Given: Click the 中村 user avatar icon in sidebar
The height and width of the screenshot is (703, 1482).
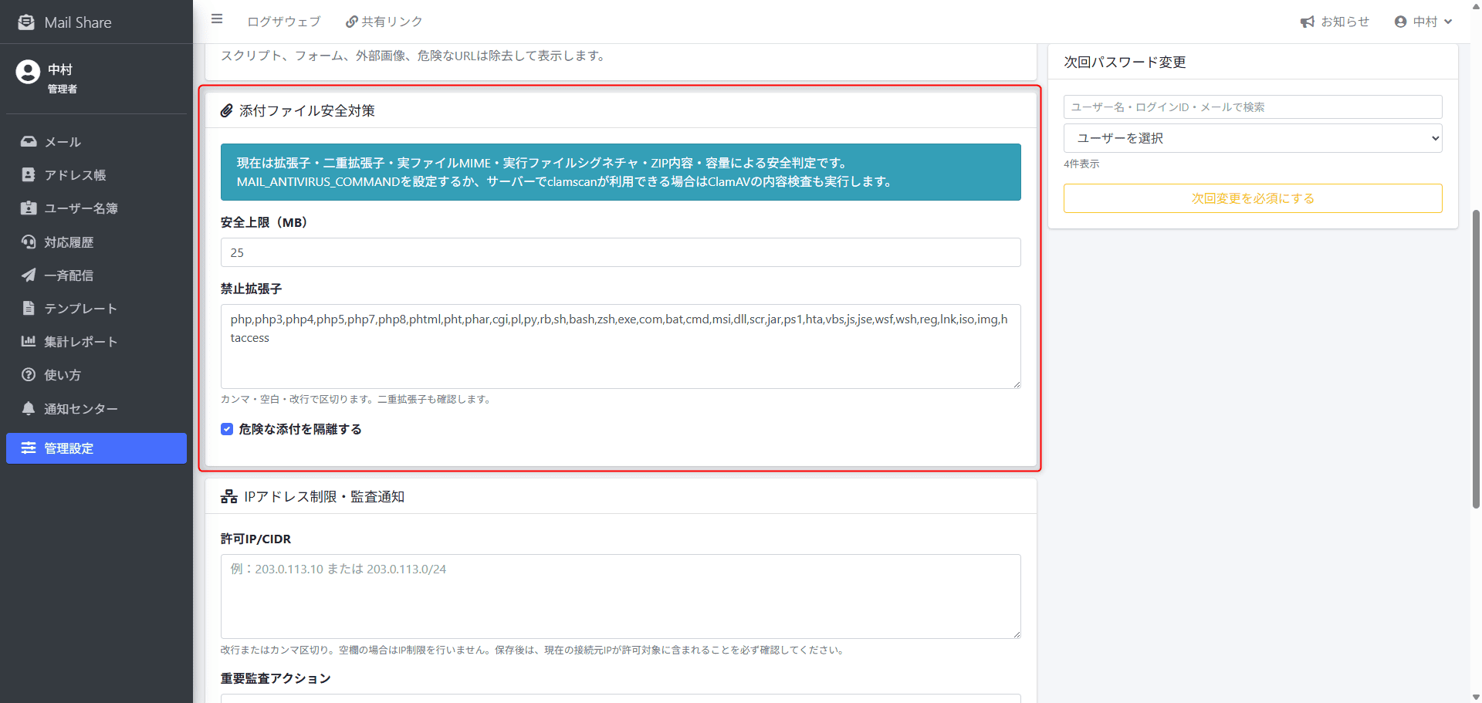Looking at the screenshot, I should (28, 72).
